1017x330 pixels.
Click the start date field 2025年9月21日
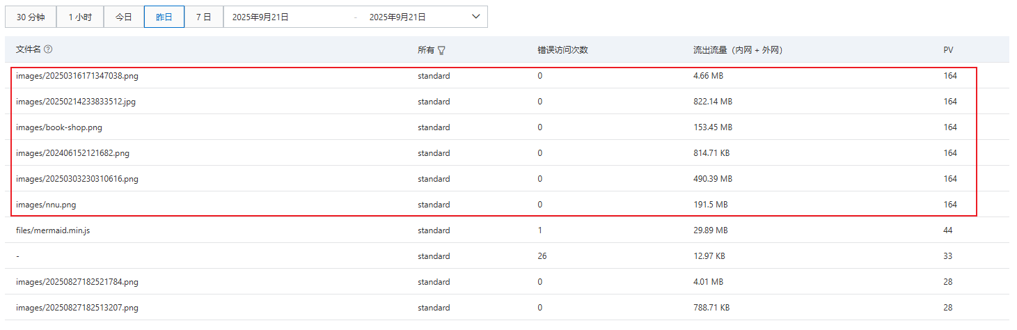(260, 17)
